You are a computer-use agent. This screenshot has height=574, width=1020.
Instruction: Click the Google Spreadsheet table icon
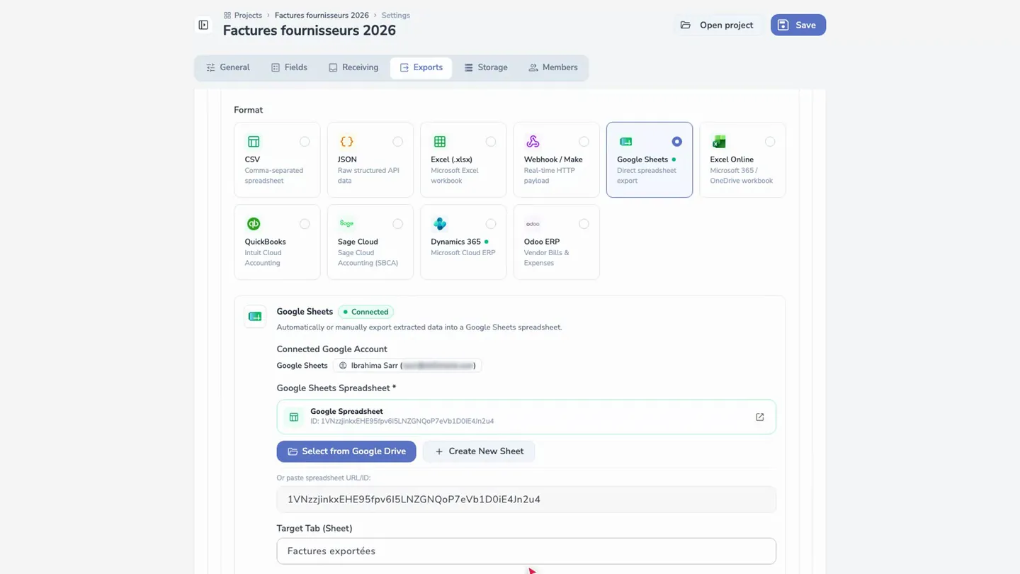point(294,417)
